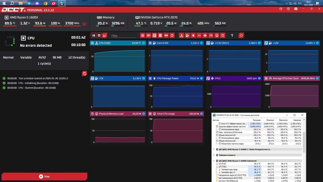The height and width of the screenshot is (182, 323).
Task: Open the funnel filter options
Action: 232,36
